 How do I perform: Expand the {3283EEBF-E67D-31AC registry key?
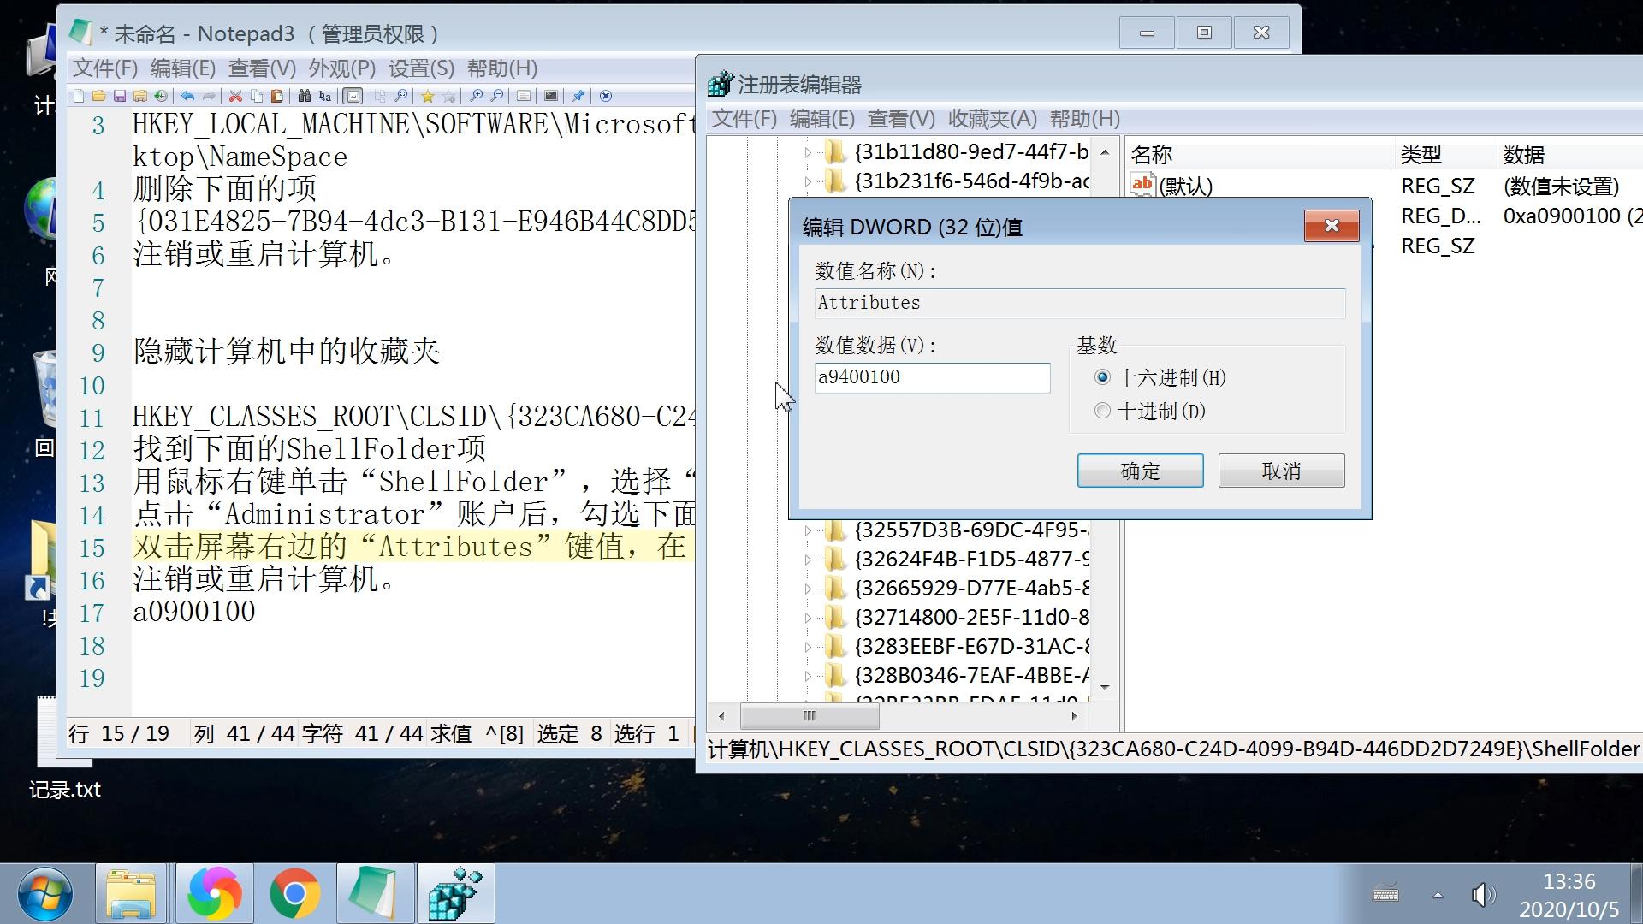tap(808, 646)
